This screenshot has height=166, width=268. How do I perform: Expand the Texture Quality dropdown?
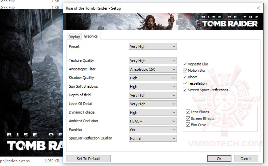(153, 61)
